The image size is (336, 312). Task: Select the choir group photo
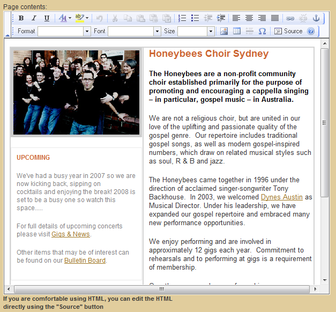76,92
